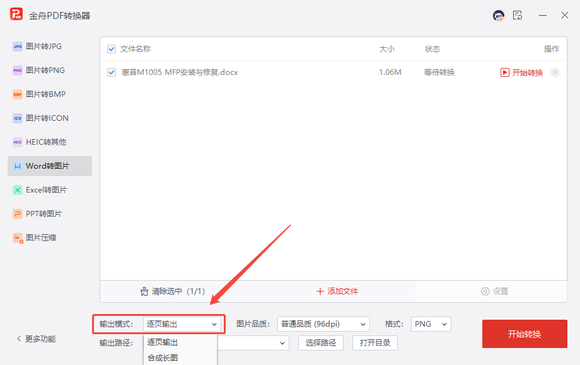Select the Word转图片 sidebar item
Screen dimensions: 580x365
pos(50,166)
